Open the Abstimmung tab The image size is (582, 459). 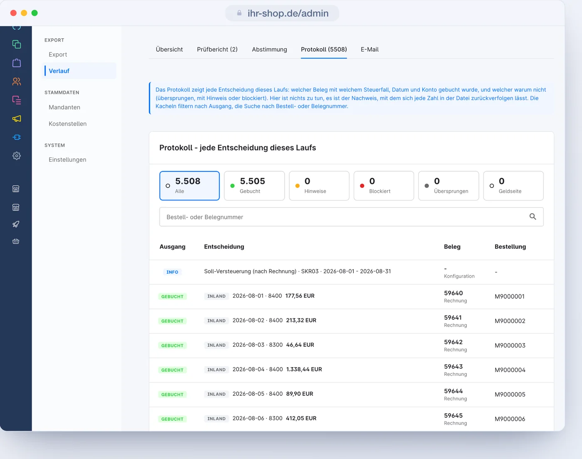point(269,49)
